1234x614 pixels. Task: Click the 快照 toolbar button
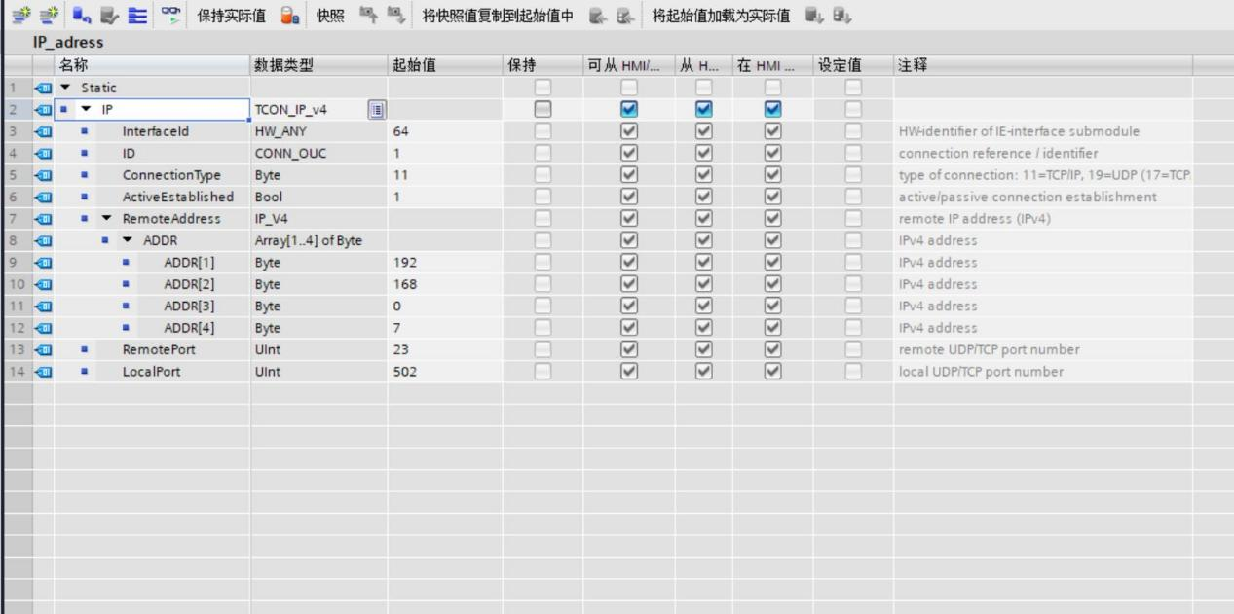(326, 16)
